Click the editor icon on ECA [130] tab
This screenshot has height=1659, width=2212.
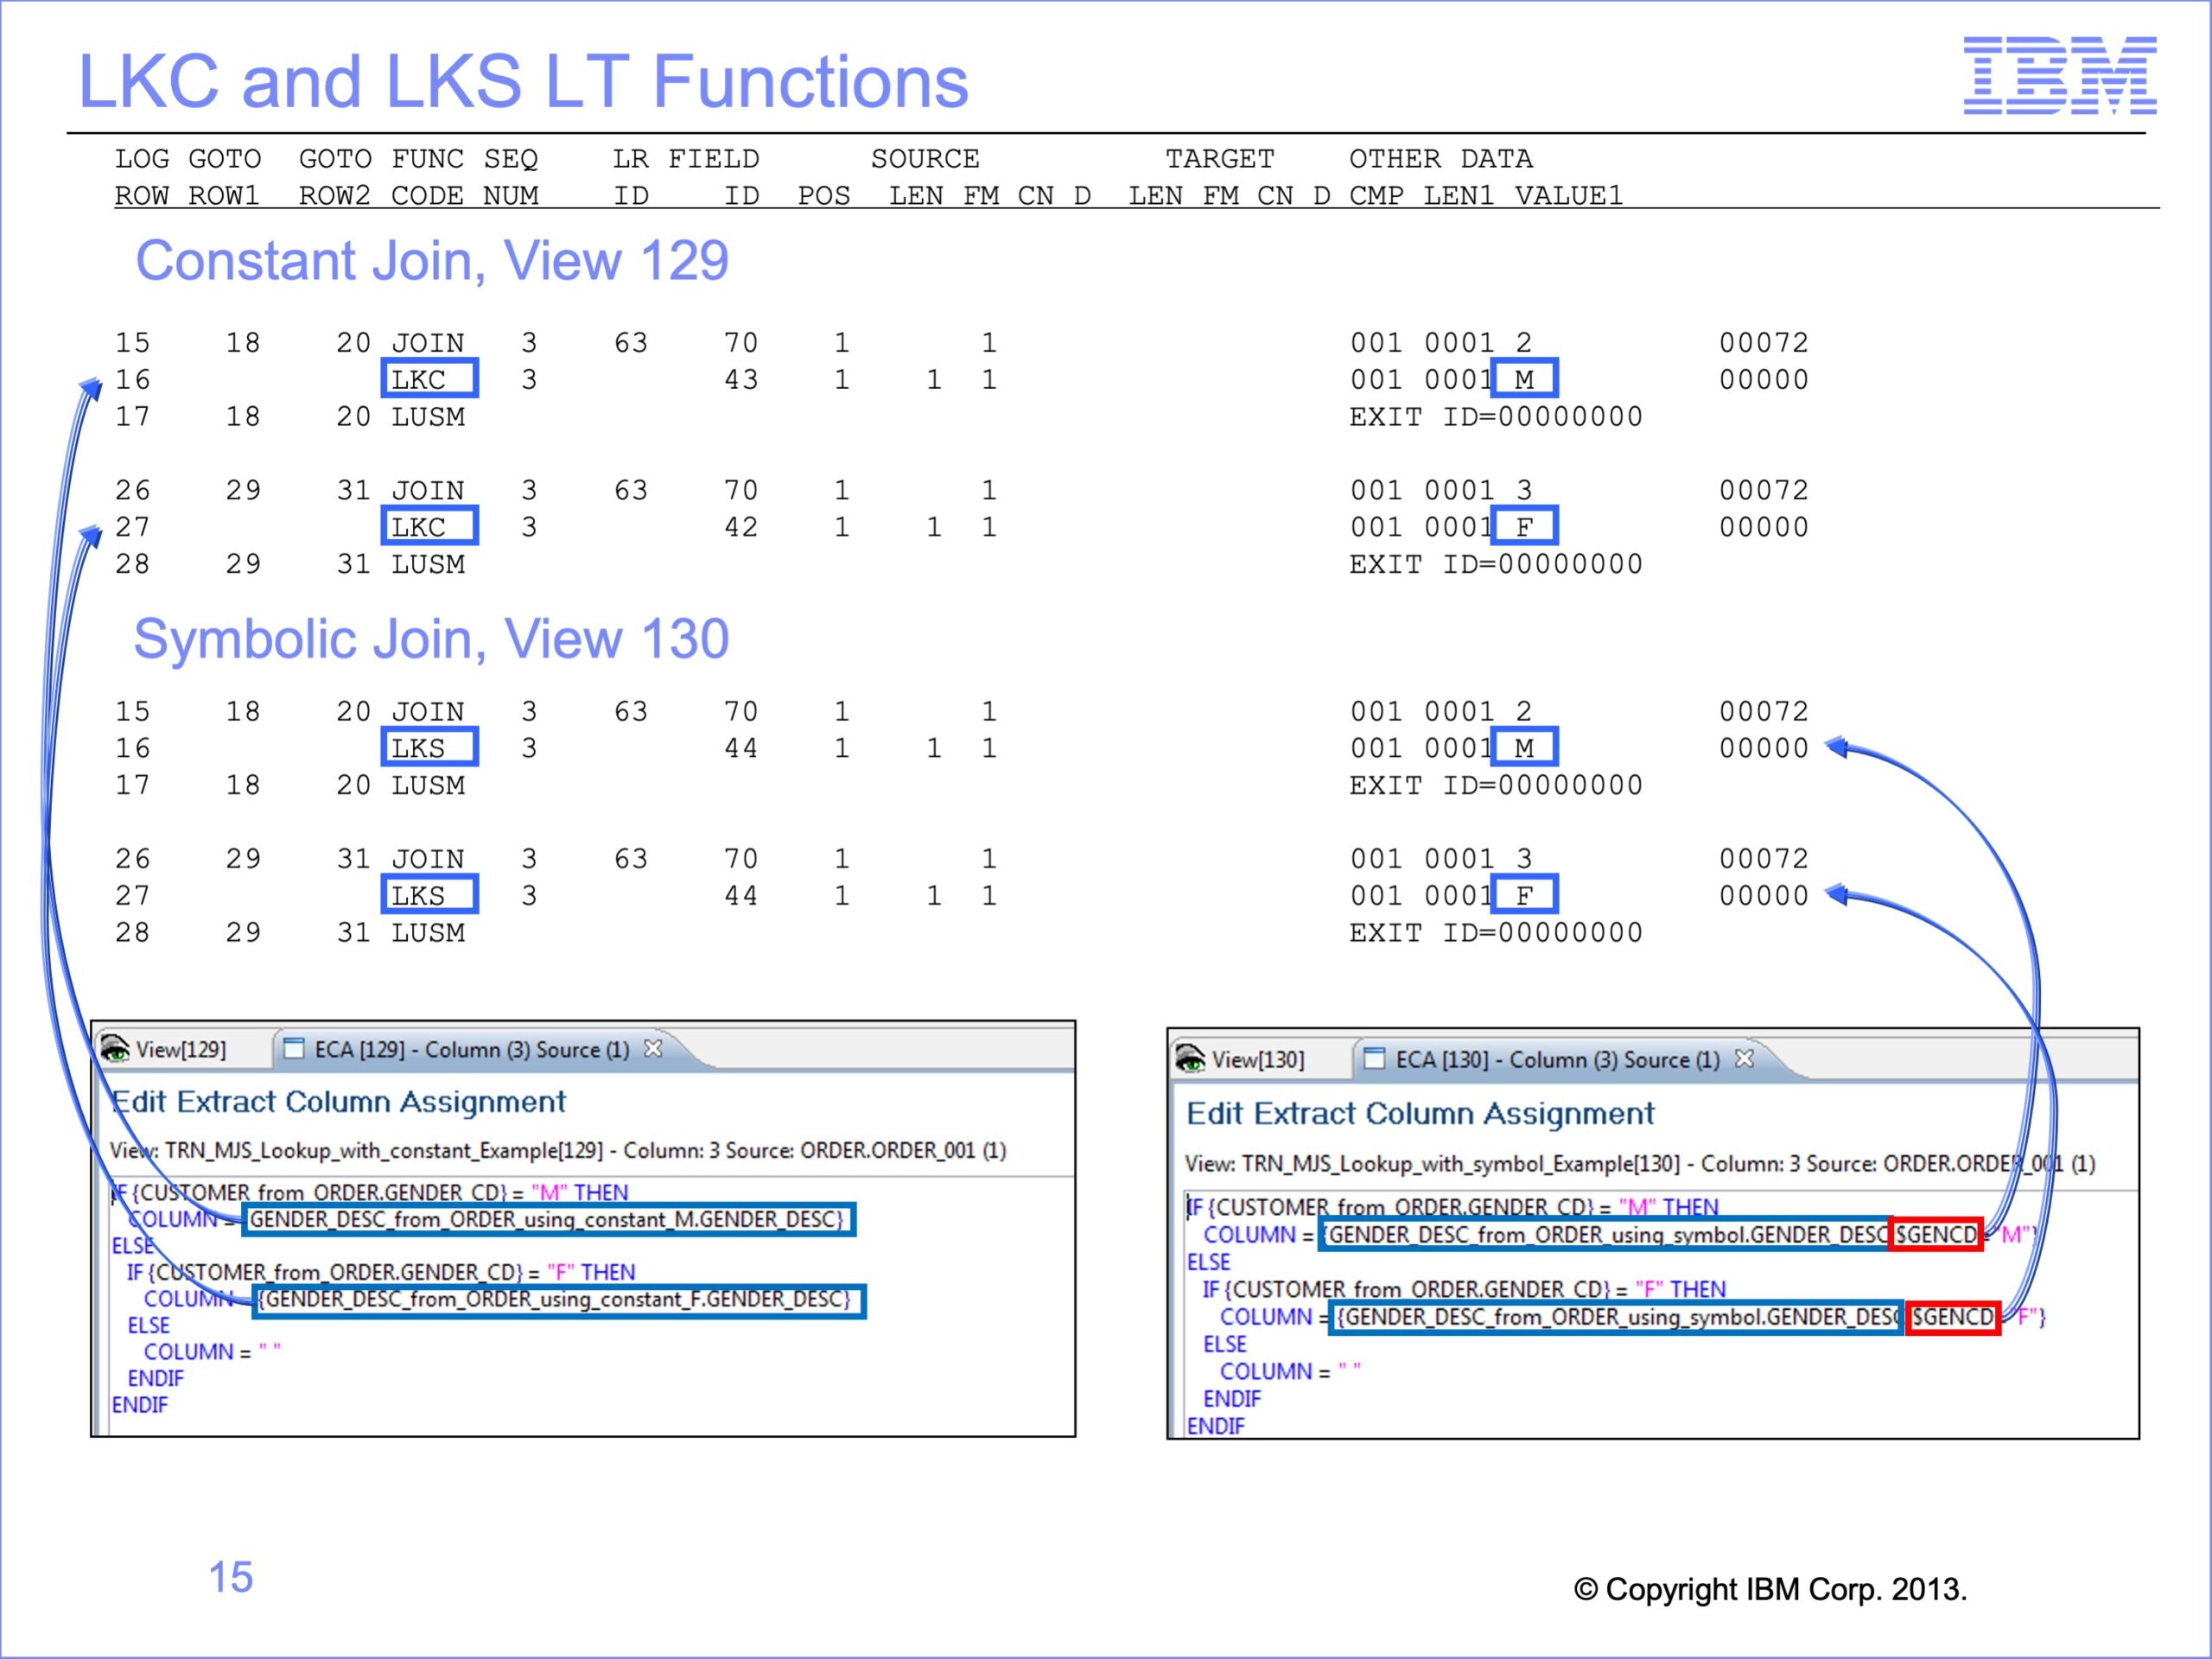[1375, 1058]
